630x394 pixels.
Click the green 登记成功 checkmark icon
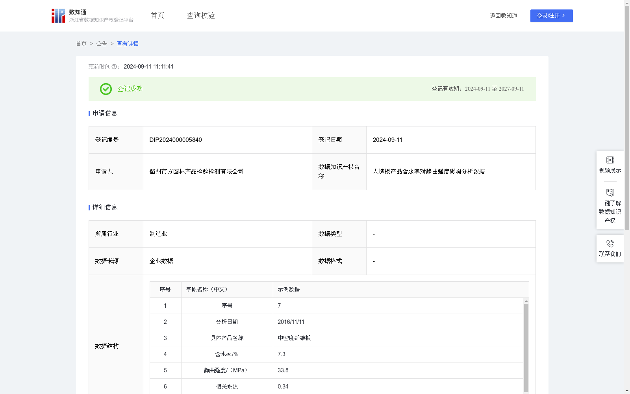click(106, 89)
